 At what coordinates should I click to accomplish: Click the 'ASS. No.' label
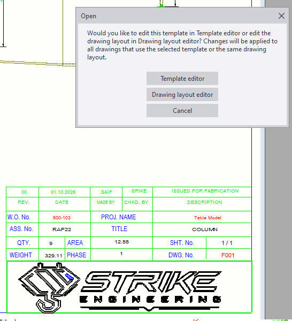pyautogui.click(x=21, y=229)
